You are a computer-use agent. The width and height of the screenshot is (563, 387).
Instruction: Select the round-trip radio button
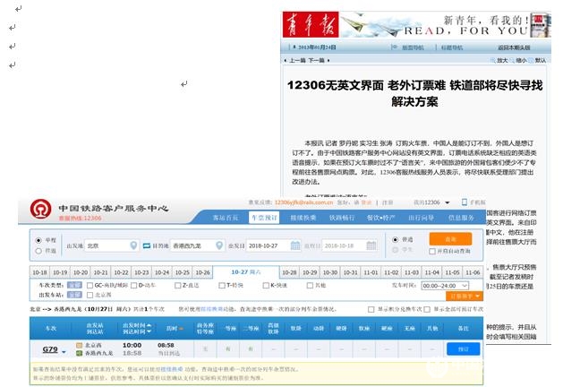coord(38,251)
